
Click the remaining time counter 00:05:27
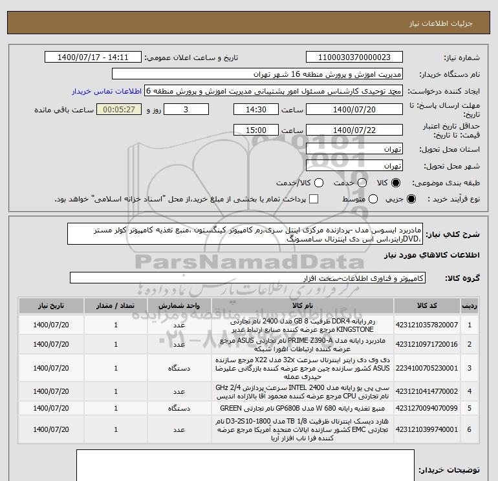(x=119, y=109)
